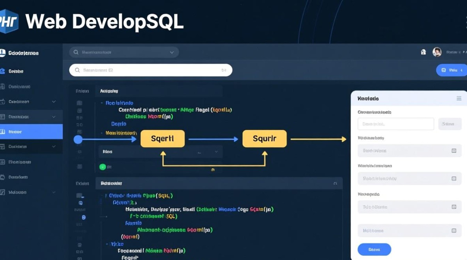Select the highlighted Monitor item in the sidebar
Screen dimensions: 467x260
pyautogui.click(x=31, y=131)
